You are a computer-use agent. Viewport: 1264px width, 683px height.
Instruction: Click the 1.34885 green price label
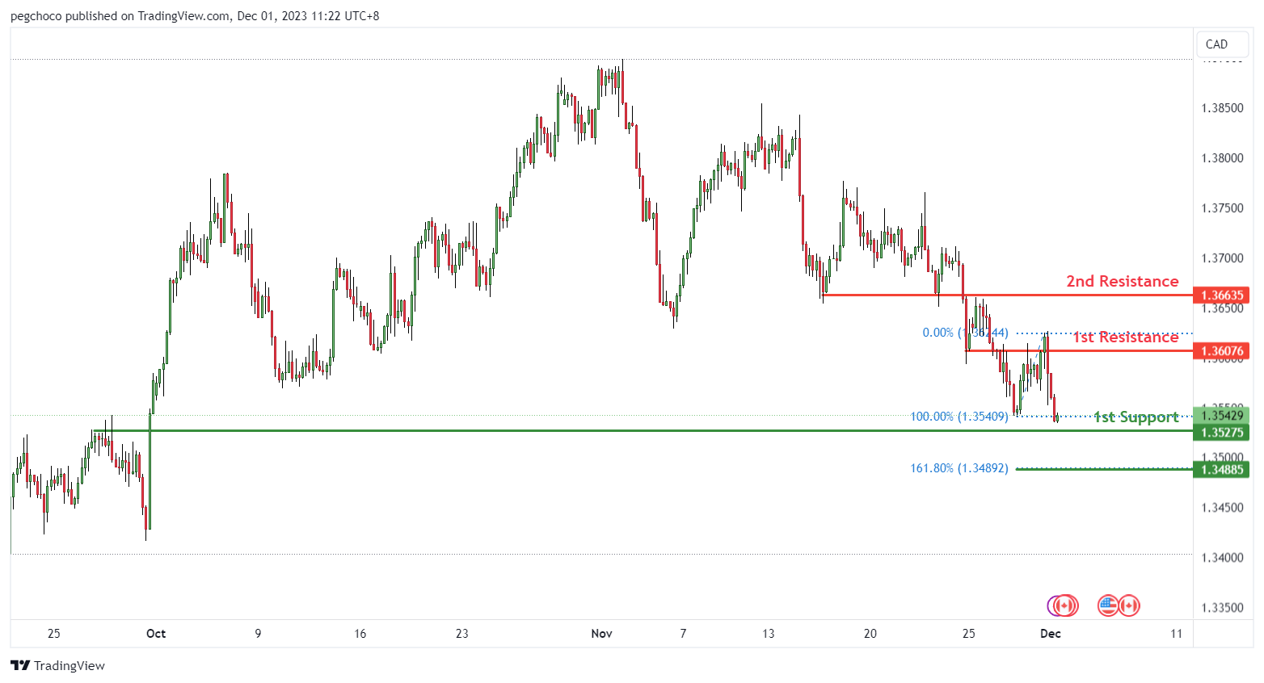[x=1222, y=470]
